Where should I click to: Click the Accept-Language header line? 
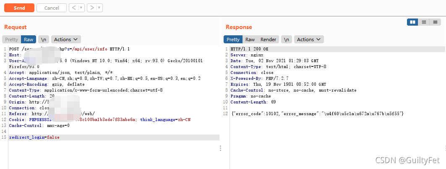[104, 78]
